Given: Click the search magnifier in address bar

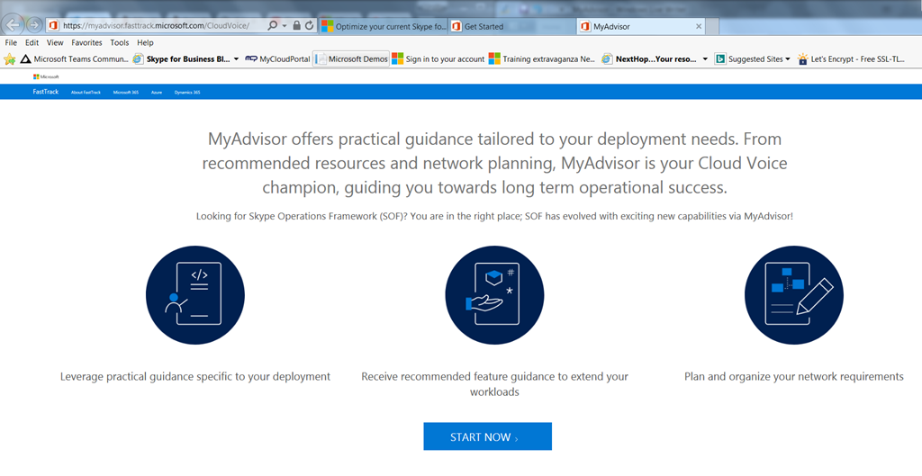Looking at the screenshot, I should pyautogui.click(x=273, y=26).
